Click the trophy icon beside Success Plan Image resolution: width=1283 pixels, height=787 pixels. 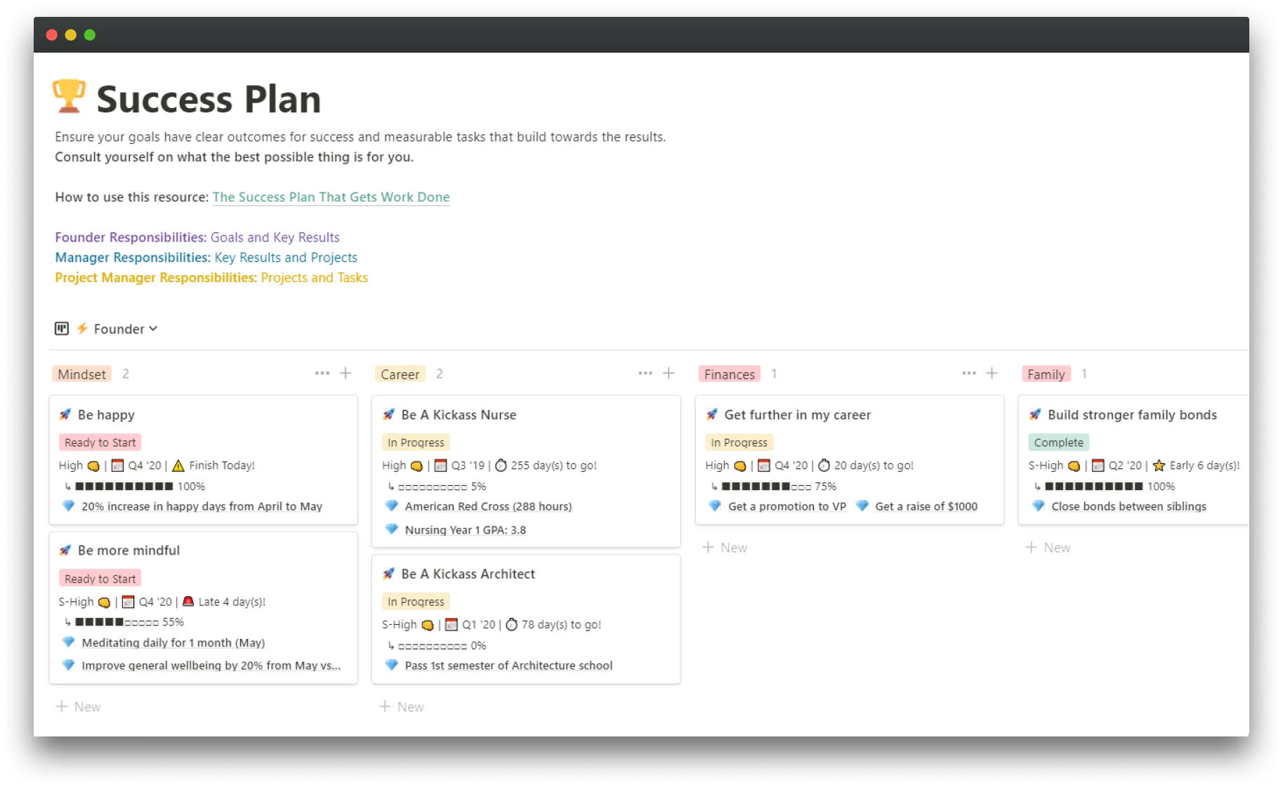[x=69, y=96]
